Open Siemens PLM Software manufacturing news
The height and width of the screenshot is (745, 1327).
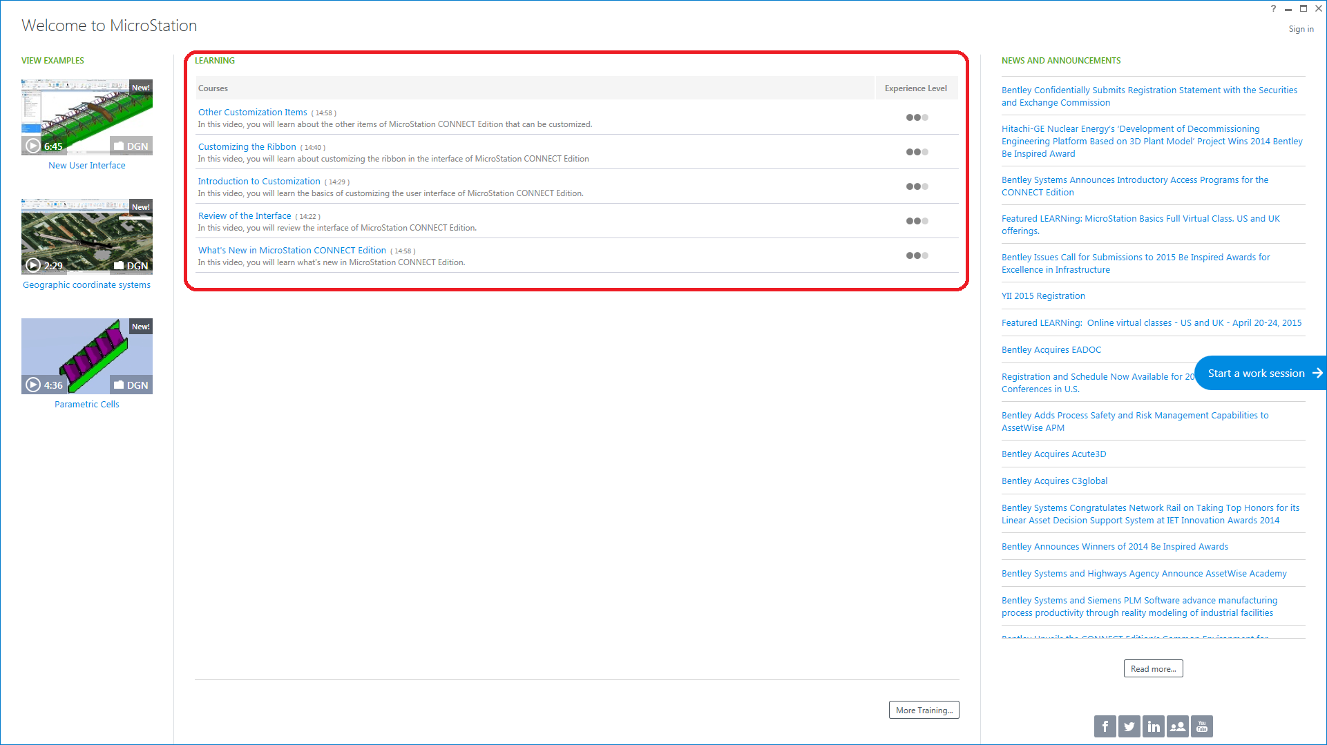pos(1140,606)
